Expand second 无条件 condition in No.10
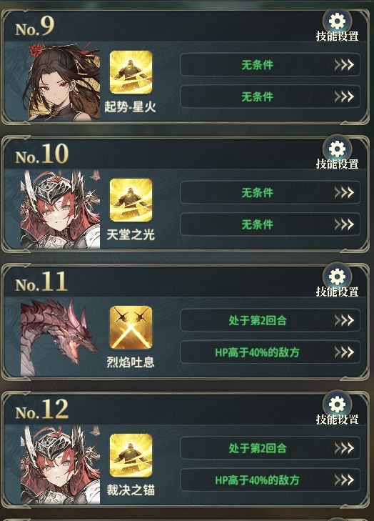Viewport: 374px width, 521px height. (270, 224)
